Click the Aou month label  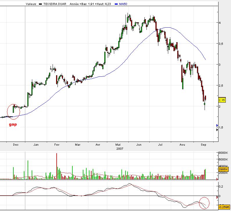(x=182, y=145)
